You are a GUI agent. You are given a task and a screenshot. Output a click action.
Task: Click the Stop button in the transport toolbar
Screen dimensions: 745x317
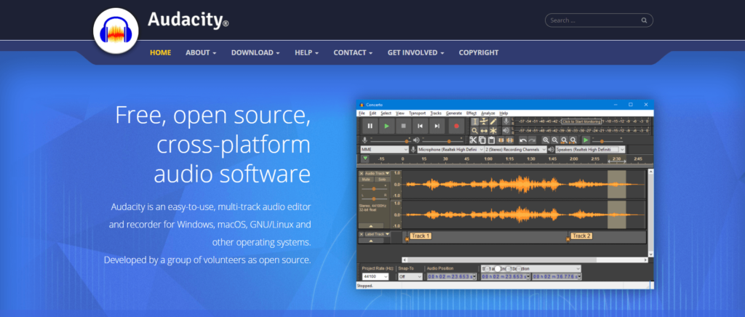click(403, 126)
